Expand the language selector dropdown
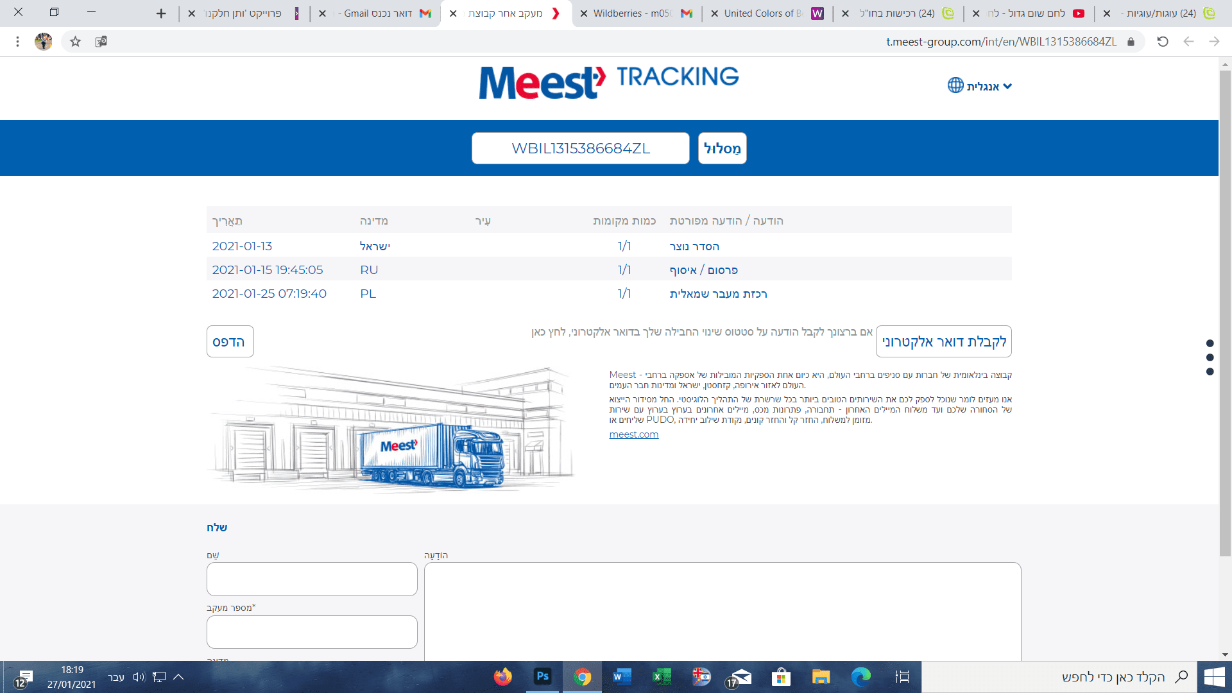 pos(1007,86)
